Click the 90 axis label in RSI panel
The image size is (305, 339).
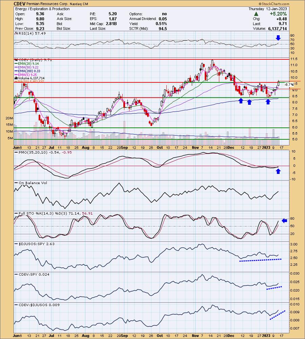[x=292, y=36]
